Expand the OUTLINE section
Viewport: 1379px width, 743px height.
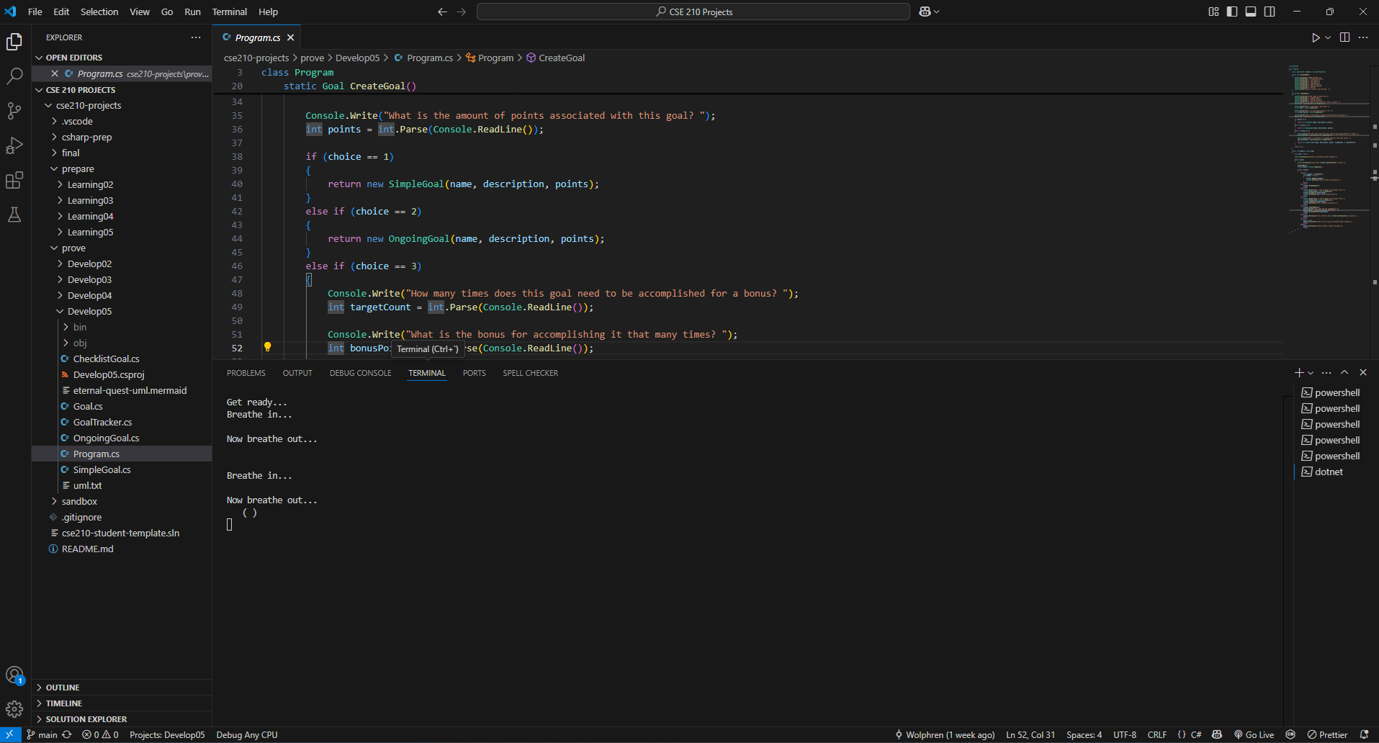63,688
